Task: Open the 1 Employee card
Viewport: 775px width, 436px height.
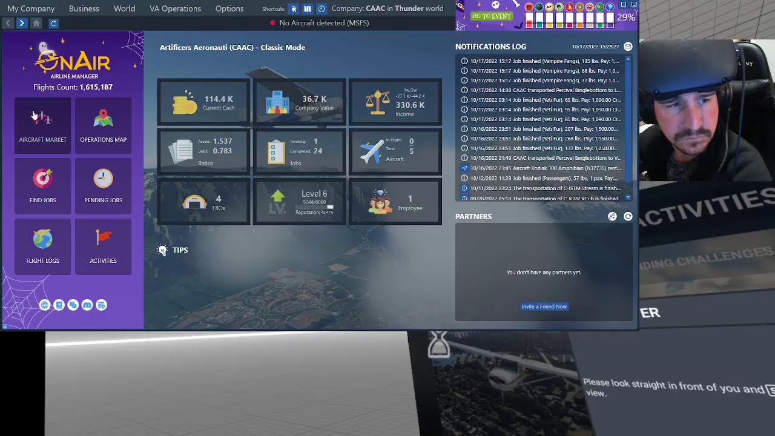Action: [395, 202]
